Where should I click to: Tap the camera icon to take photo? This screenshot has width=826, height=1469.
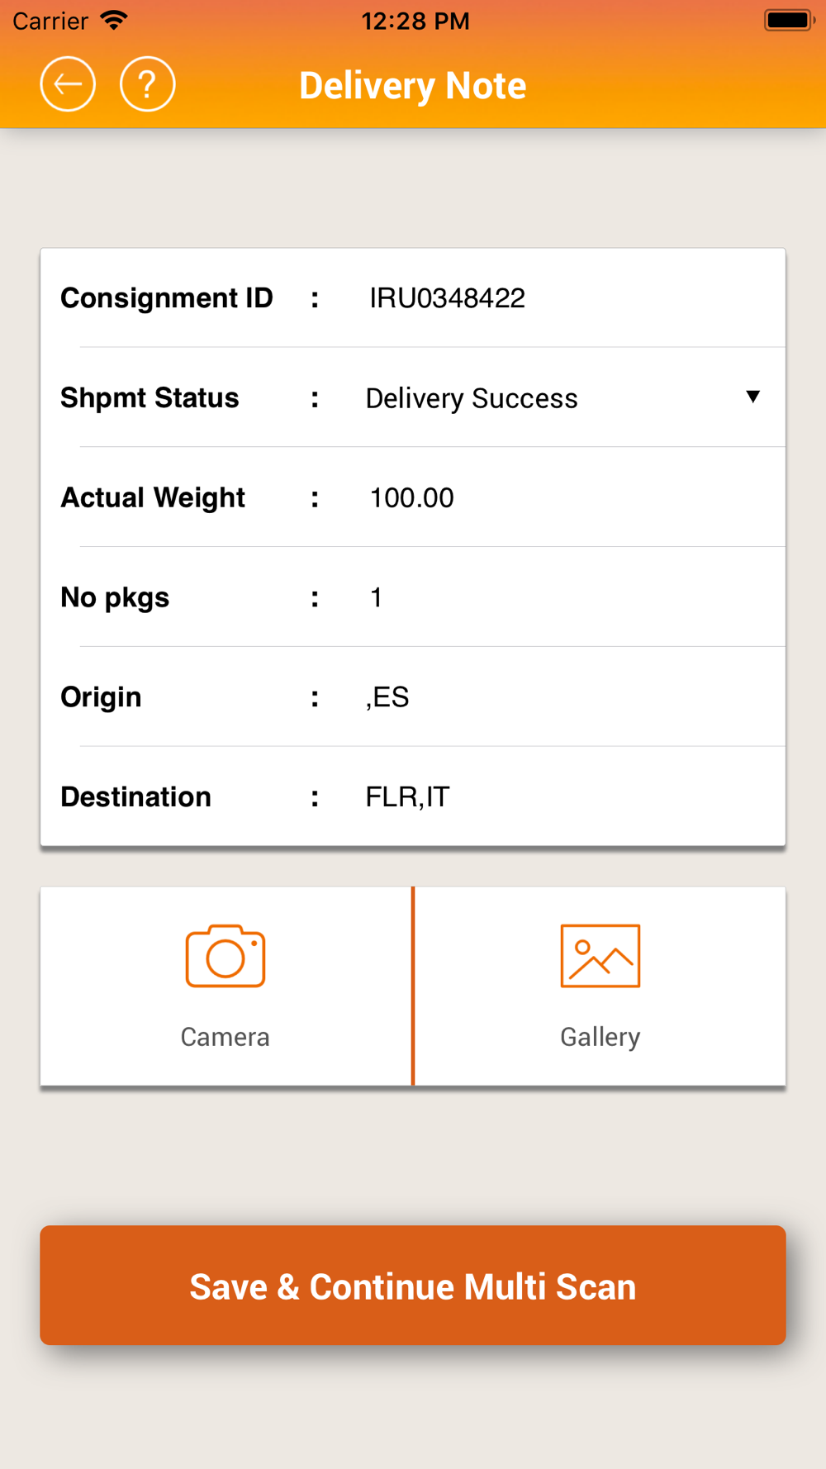(225, 956)
